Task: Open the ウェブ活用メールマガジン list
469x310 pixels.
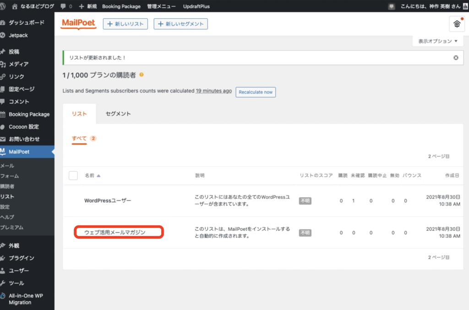Action: coord(115,232)
